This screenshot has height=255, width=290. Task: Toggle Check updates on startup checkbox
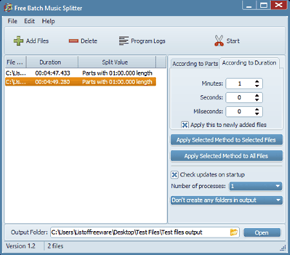175,175
